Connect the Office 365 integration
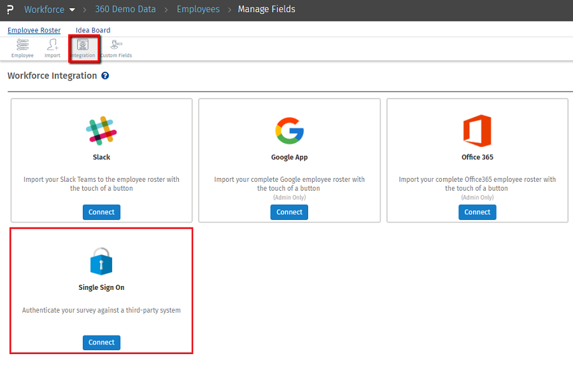 tap(476, 212)
